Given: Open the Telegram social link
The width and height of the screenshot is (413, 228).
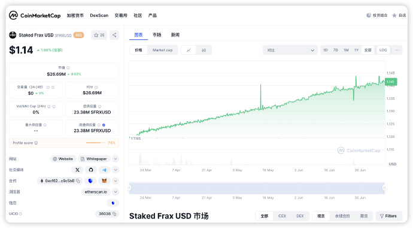Looking at the screenshot, I should click(x=105, y=170).
